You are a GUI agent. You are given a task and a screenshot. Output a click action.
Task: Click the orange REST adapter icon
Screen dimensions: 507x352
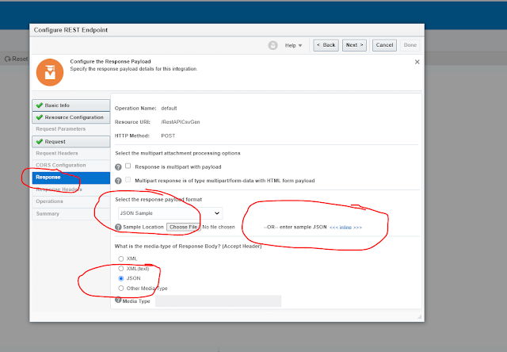[50, 72]
